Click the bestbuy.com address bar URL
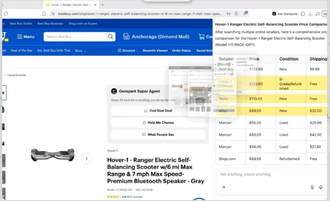The height and width of the screenshot is (201, 330). (x=140, y=14)
